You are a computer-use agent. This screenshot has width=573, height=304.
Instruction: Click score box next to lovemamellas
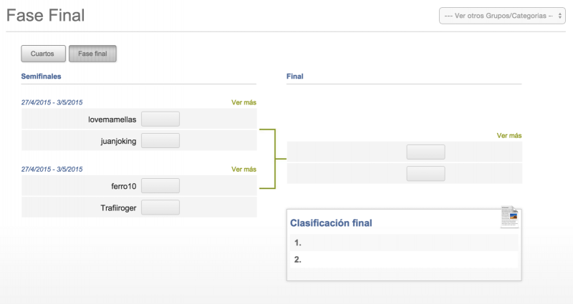coord(160,119)
